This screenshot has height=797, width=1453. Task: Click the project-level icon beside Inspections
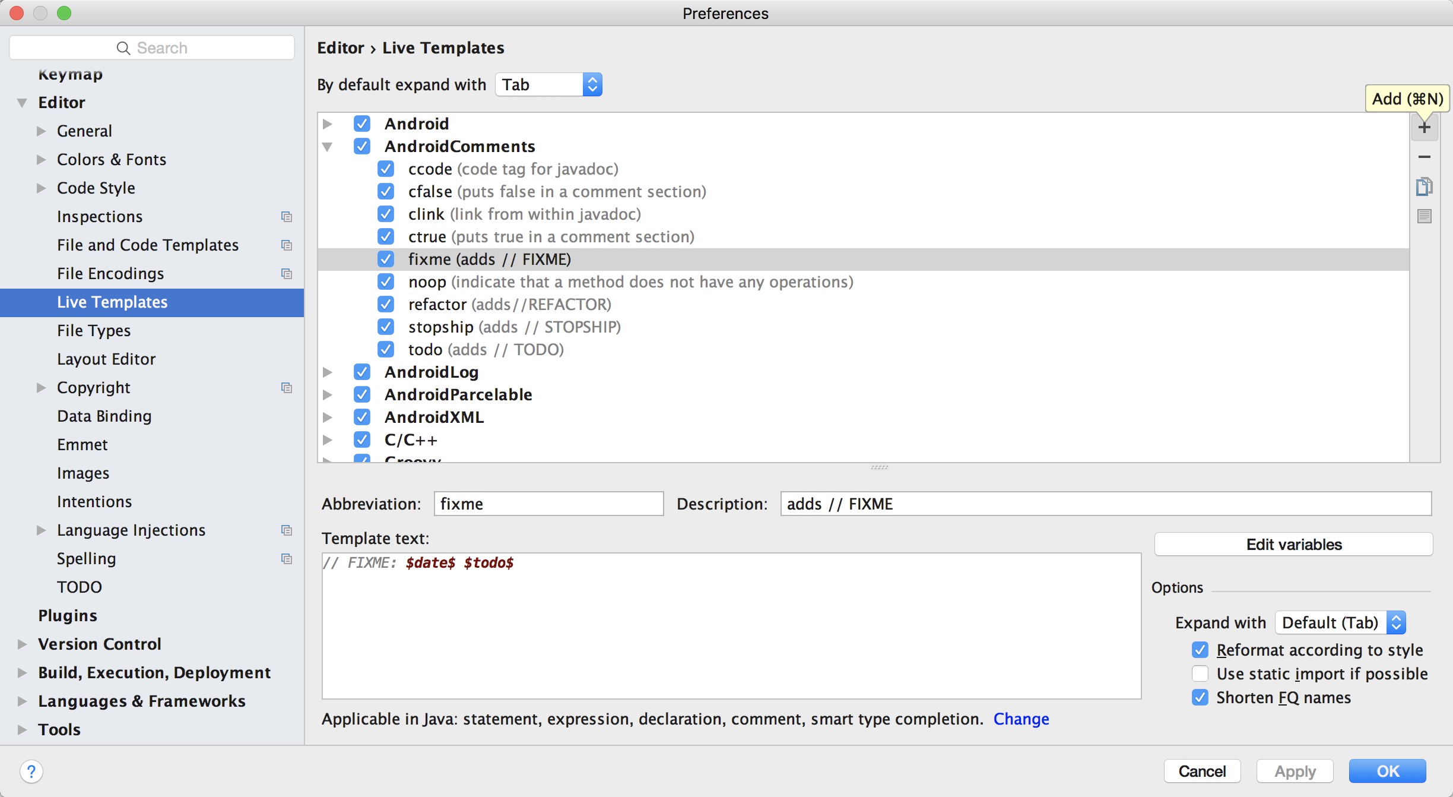pyautogui.click(x=287, y=217)
